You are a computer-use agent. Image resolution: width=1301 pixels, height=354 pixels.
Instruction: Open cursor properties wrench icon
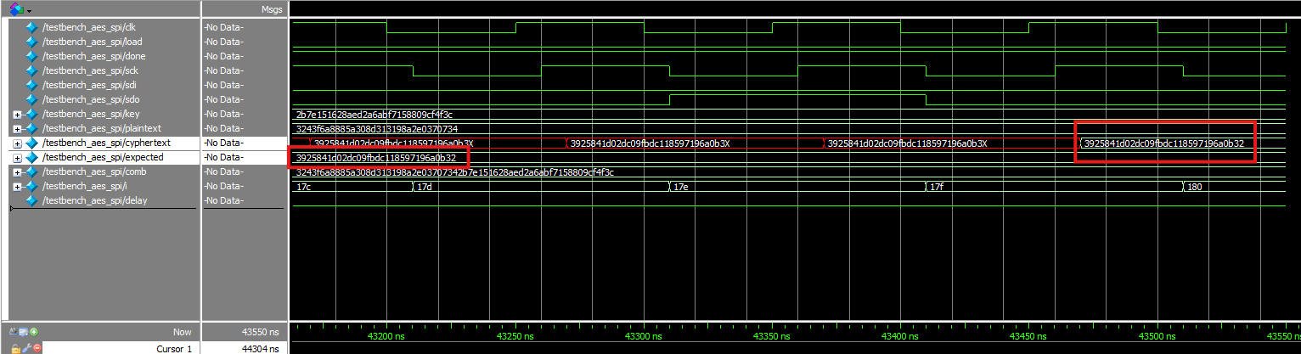coord(25,348)
